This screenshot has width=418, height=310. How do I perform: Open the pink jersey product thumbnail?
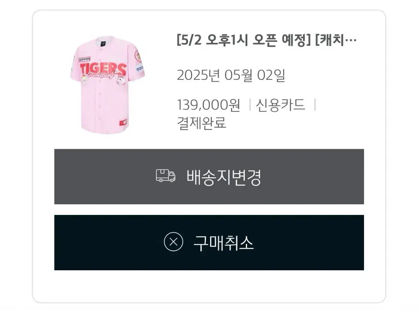(x=107, y=85)
